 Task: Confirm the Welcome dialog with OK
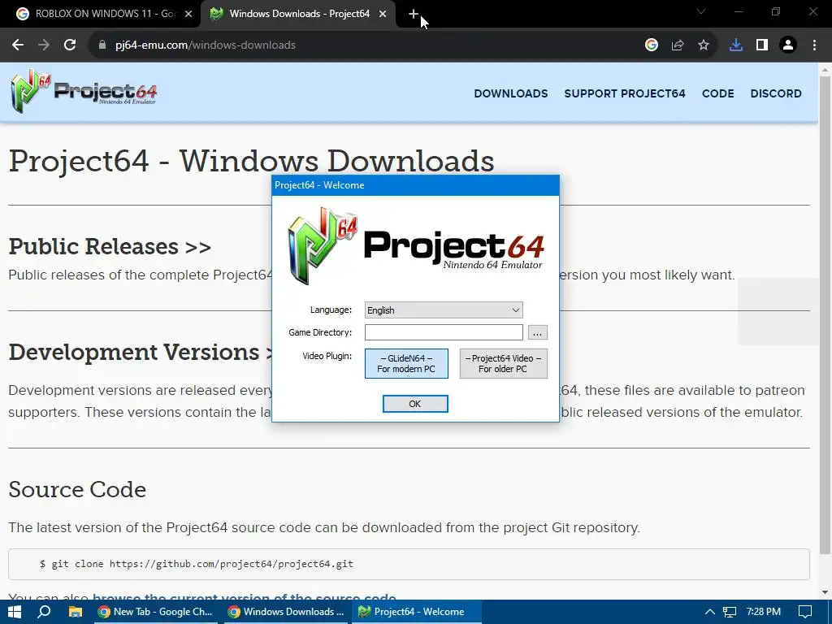pyautogui.click(x=415, y=404)
